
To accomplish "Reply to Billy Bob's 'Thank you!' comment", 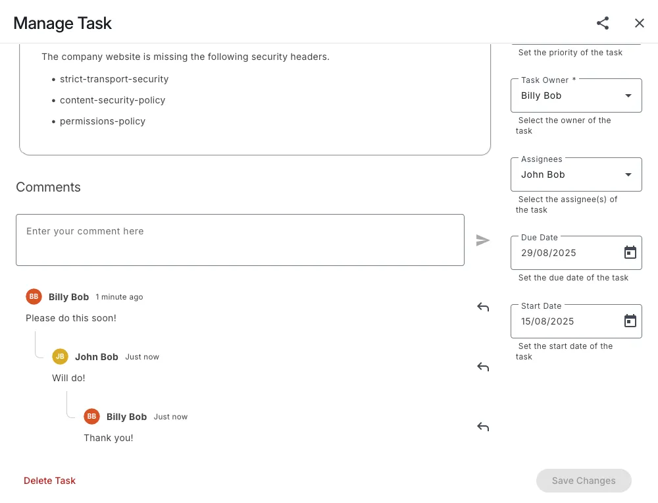I will pos(483,427).
